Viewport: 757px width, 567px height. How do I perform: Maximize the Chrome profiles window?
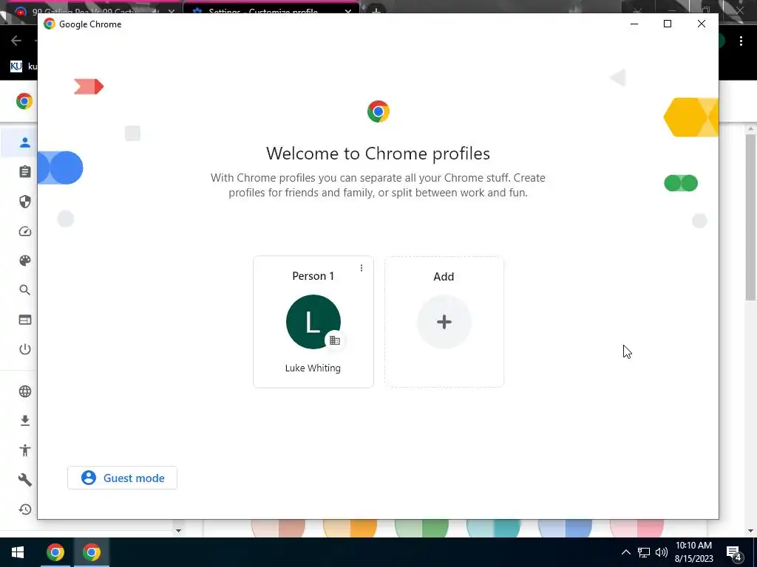click(x=668, y=24)
